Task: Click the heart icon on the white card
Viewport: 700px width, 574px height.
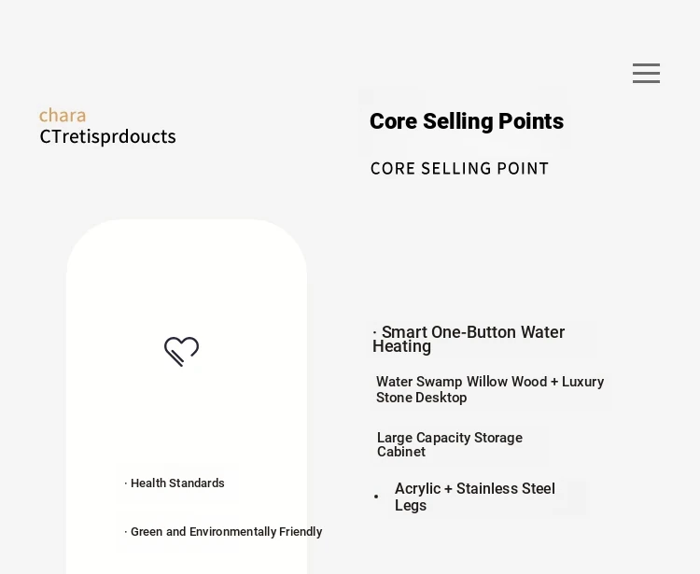Action: click(x=181, y=351)
